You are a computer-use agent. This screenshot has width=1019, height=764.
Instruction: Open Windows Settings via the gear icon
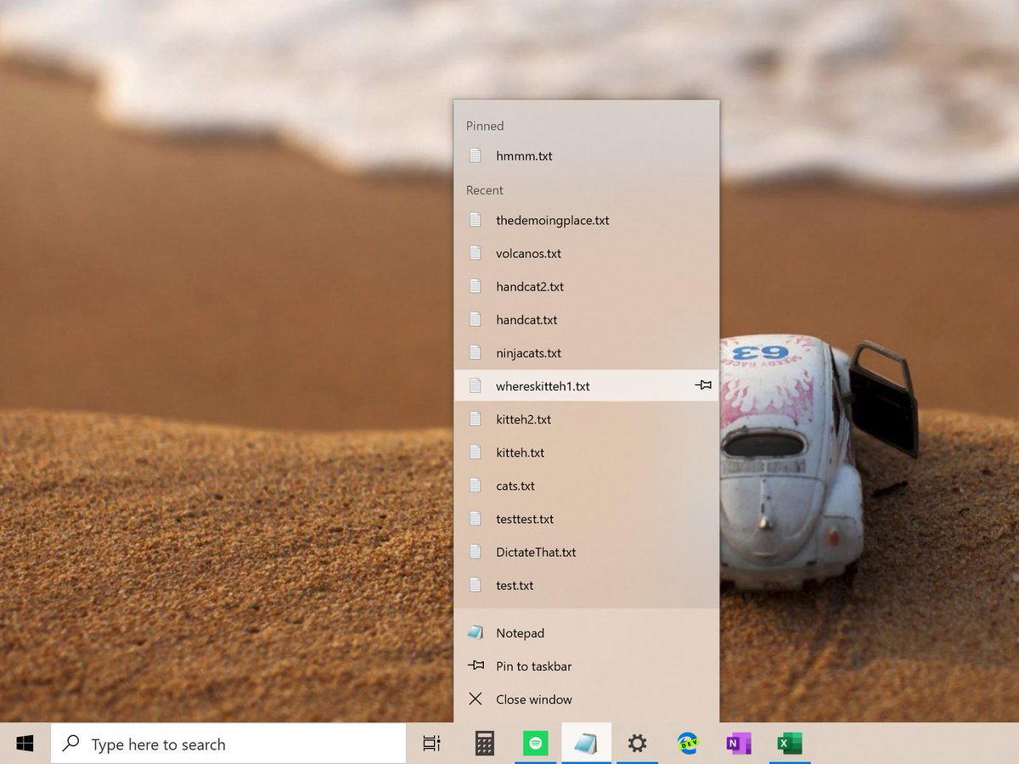point(637,742)
